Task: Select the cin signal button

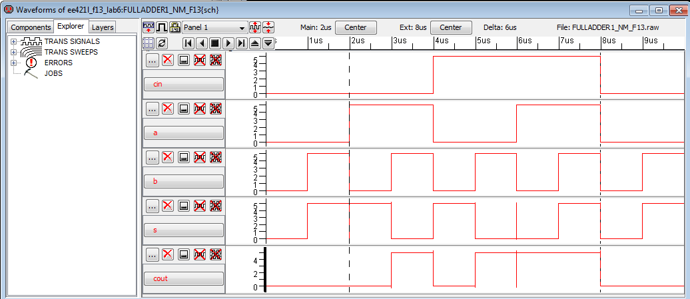Action: (x=184, y=84)
